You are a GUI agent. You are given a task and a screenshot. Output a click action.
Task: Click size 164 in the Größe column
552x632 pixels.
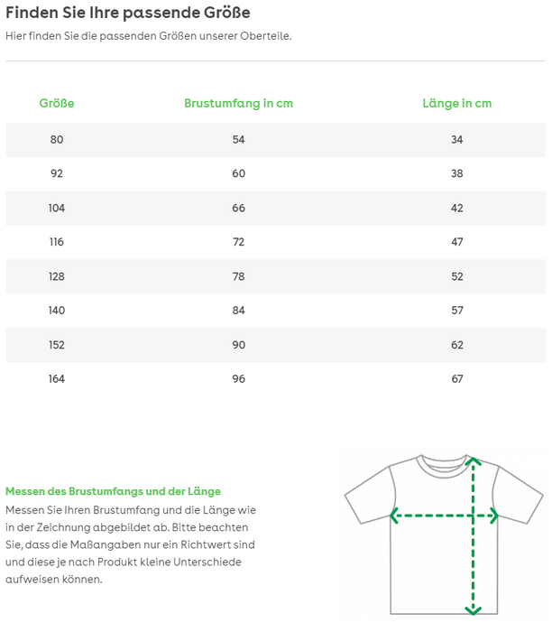coord(57,379)
